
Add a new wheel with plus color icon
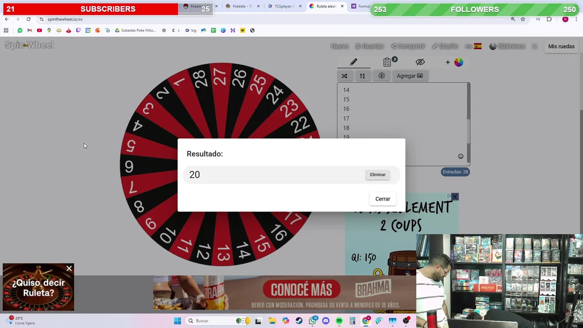[x=454, y=62]
